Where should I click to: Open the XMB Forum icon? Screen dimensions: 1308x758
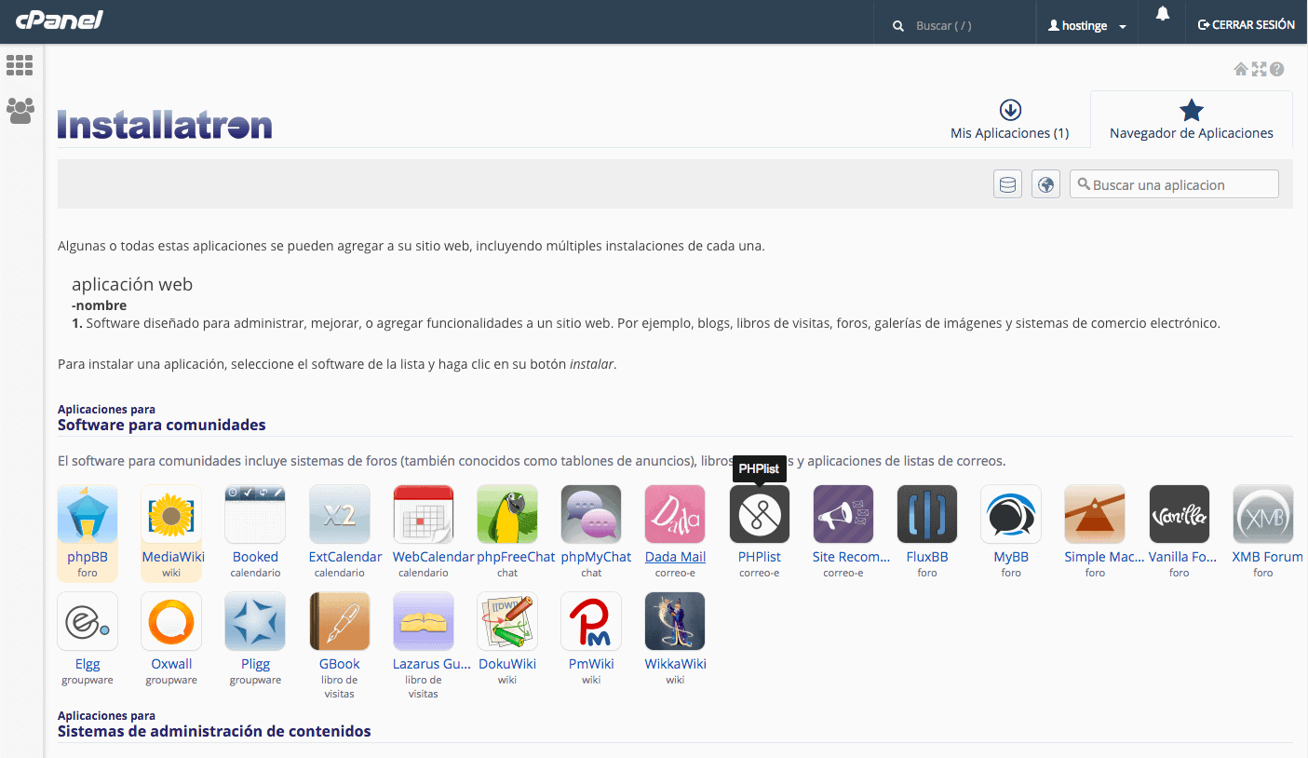(x=1263, y=514)
